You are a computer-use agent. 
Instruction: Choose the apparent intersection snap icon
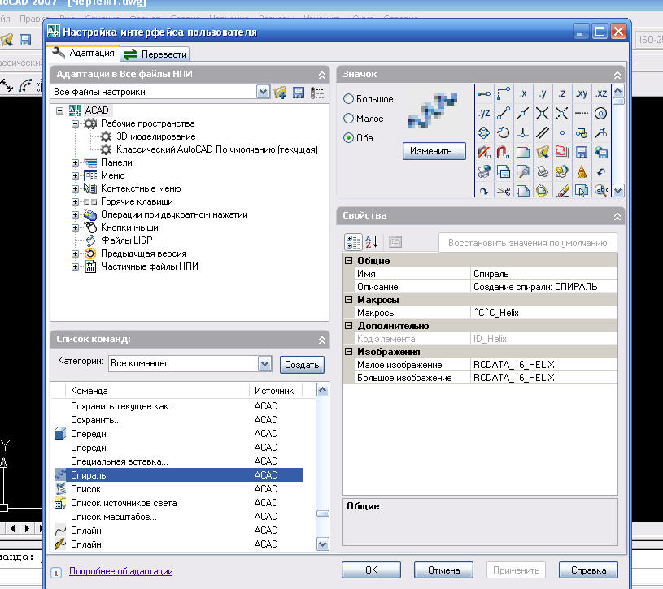562,113
